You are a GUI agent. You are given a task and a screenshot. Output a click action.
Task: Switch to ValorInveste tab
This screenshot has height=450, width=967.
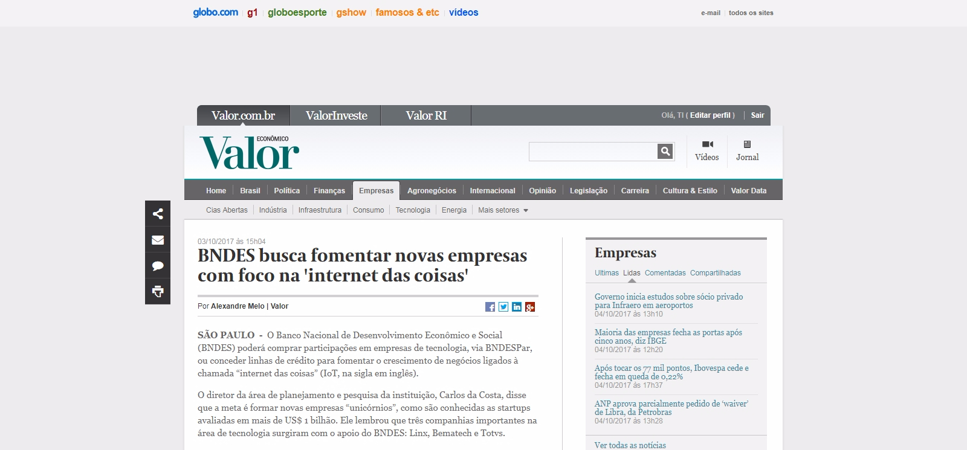[x=336, y=115]
